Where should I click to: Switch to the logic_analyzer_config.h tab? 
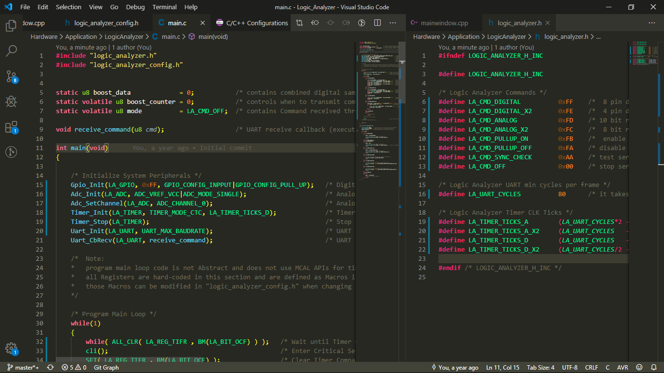click(105, 23)
